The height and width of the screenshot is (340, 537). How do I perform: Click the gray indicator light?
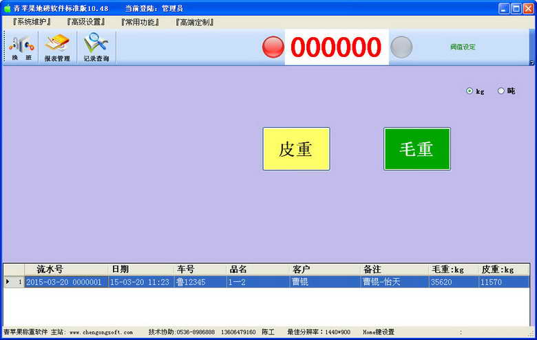(x=401, y=47)
